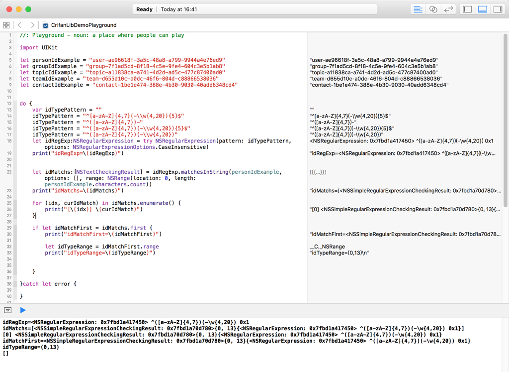
Task: Click the teamIdExample declaration line
Action: [x=119, y=79]
